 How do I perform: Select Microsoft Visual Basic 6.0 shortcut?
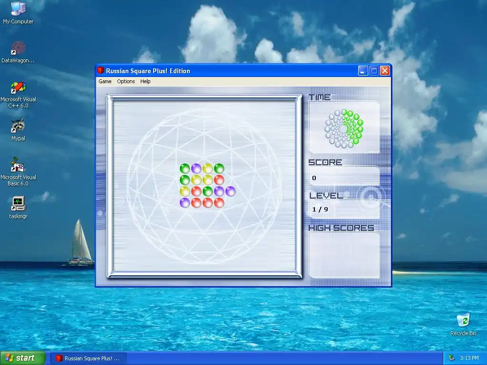point(19,172)
